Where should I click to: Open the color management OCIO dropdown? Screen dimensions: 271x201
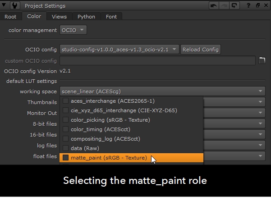73,30
